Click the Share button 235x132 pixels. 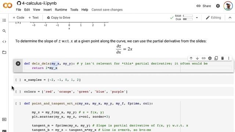click(x=203, y=6)
